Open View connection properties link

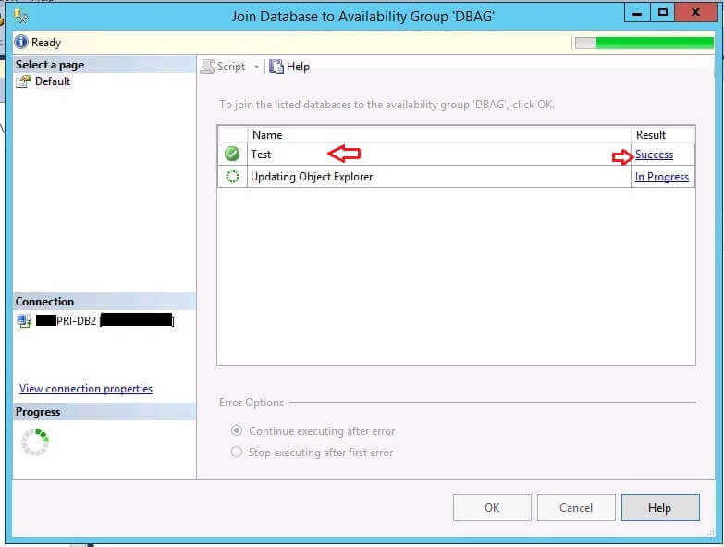click(86, 389)
